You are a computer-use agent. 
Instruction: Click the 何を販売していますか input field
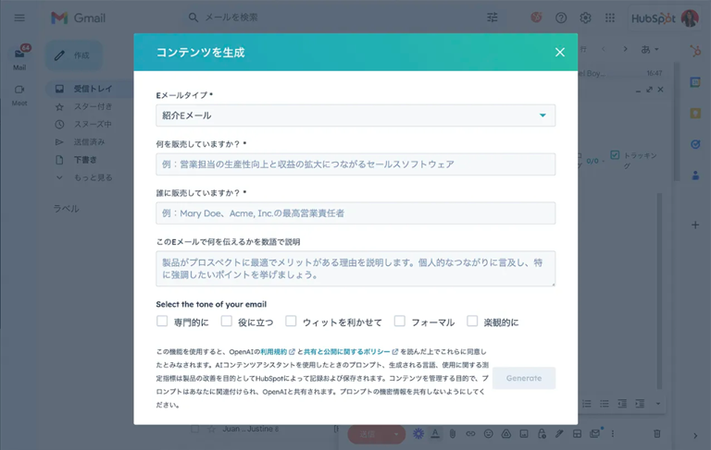(355, 164)
